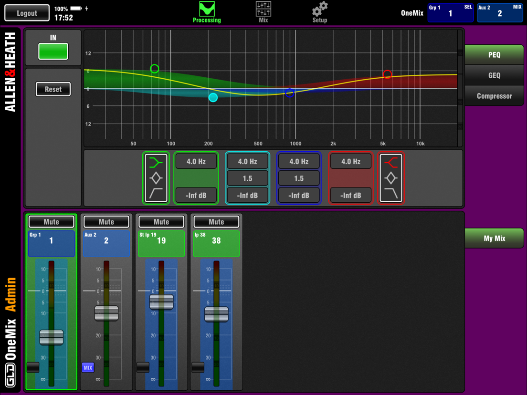Edit blue band gain -Inf dB
Viewport: 527px width, 395px height.
(299, 195)
